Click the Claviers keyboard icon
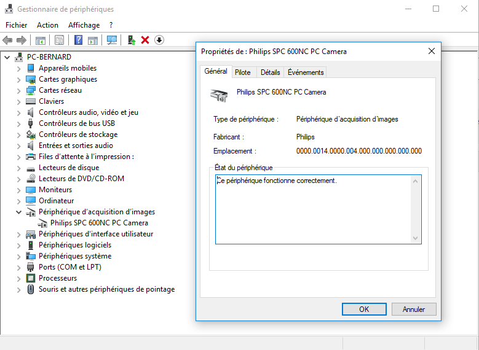479x350 pixels. coord(31,101)
